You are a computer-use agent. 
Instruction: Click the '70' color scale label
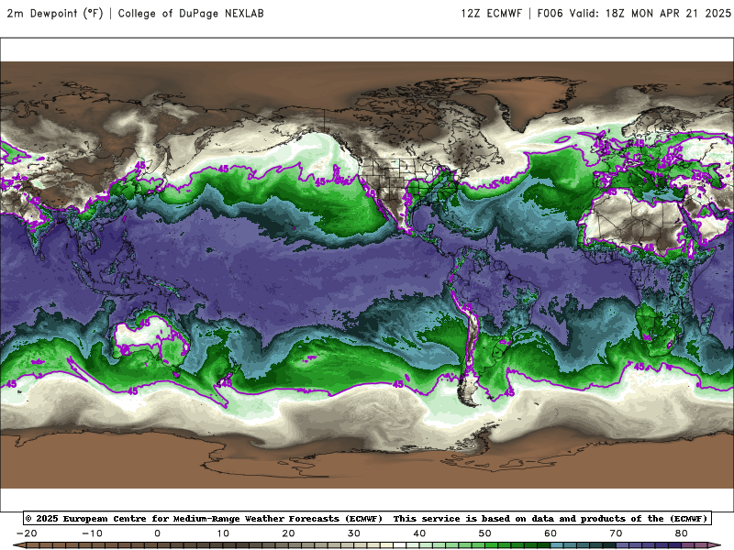click(x=616, y=533)
